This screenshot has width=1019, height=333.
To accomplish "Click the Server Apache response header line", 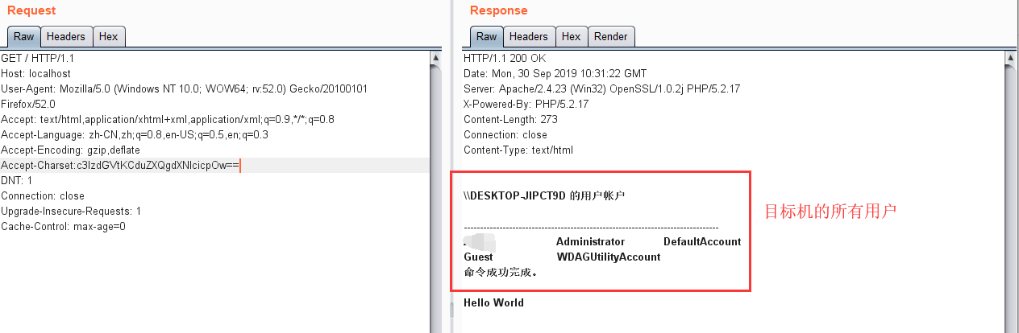I will tap(601, 89).
